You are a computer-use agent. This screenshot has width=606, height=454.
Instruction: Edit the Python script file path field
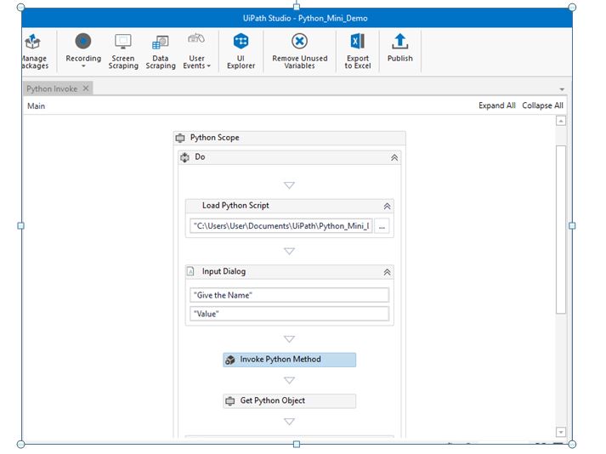coord(281,226)
